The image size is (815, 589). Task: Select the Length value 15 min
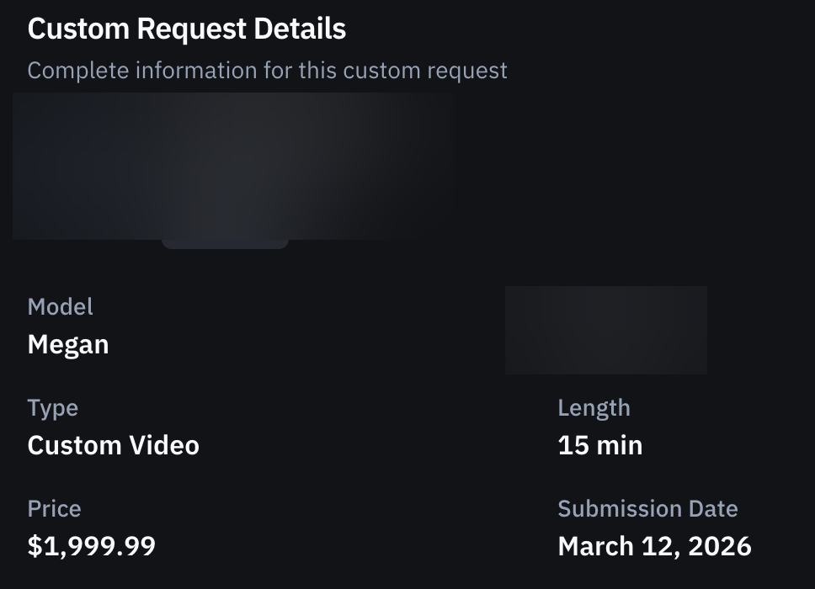pyautogui.click(x=599, y=445)
